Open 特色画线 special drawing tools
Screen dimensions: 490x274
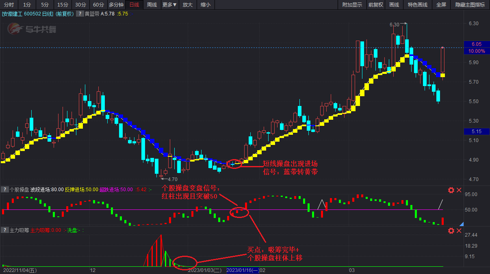point(418,5)
